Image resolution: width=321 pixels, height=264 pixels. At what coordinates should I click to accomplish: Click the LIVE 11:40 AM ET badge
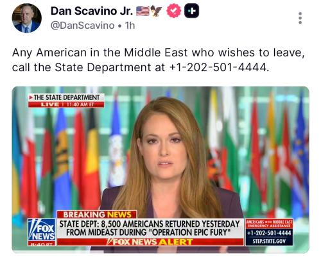[x=66, y=104]
